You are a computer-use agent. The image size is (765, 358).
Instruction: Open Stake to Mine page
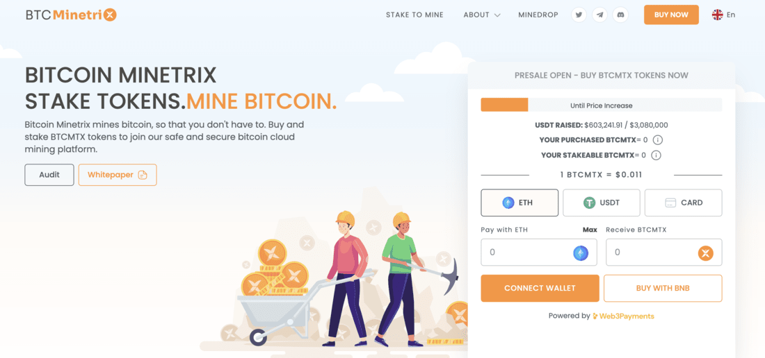point(414,15)
